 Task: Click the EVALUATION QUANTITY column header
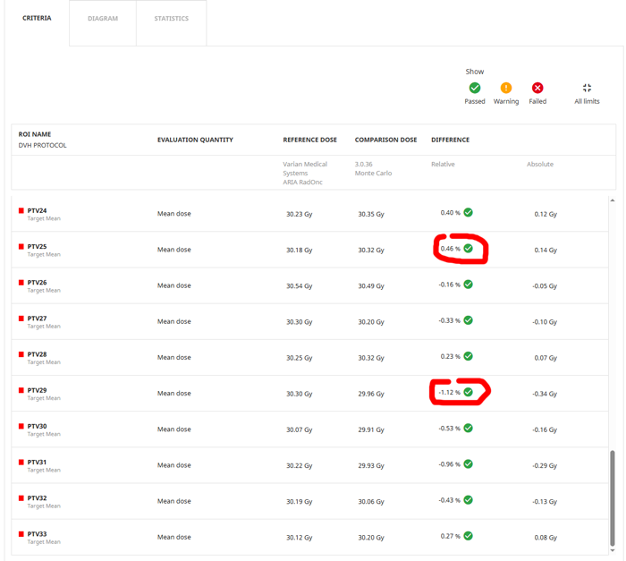pos(195,140)
